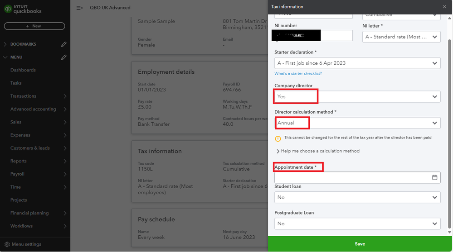Open the What's a starter checklist link
This screenshot has width=453, height=252.
(298, 74)
